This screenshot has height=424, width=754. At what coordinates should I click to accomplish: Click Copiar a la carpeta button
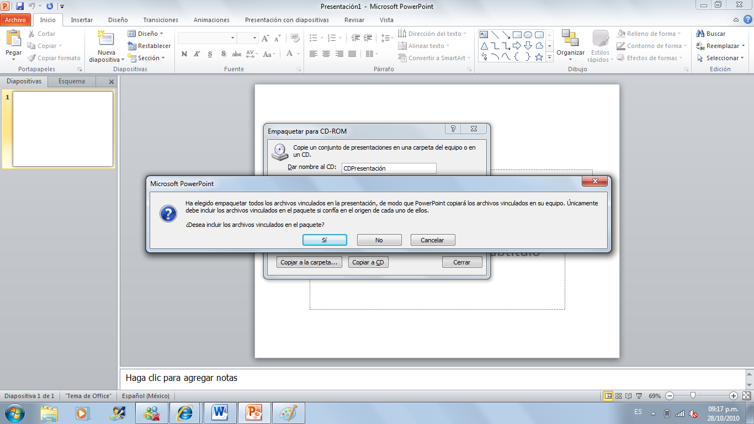click(309, 262)
